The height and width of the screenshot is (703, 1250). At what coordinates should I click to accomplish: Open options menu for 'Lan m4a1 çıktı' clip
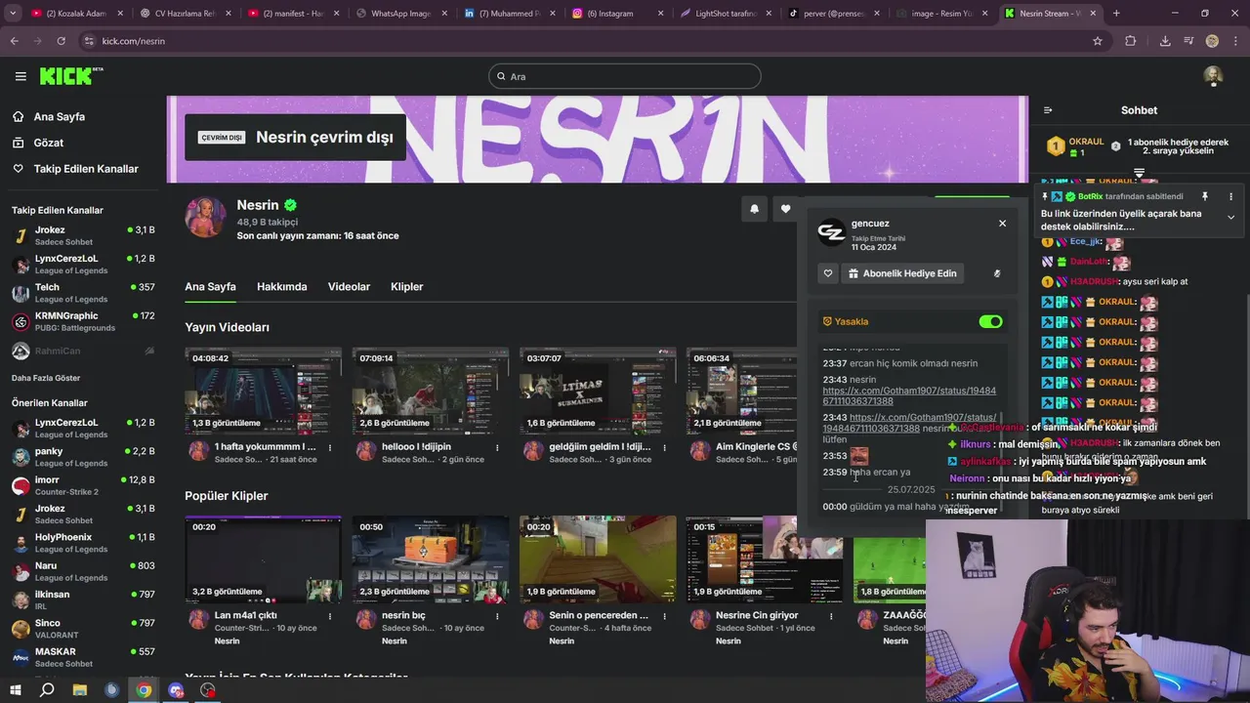[330, 616]
